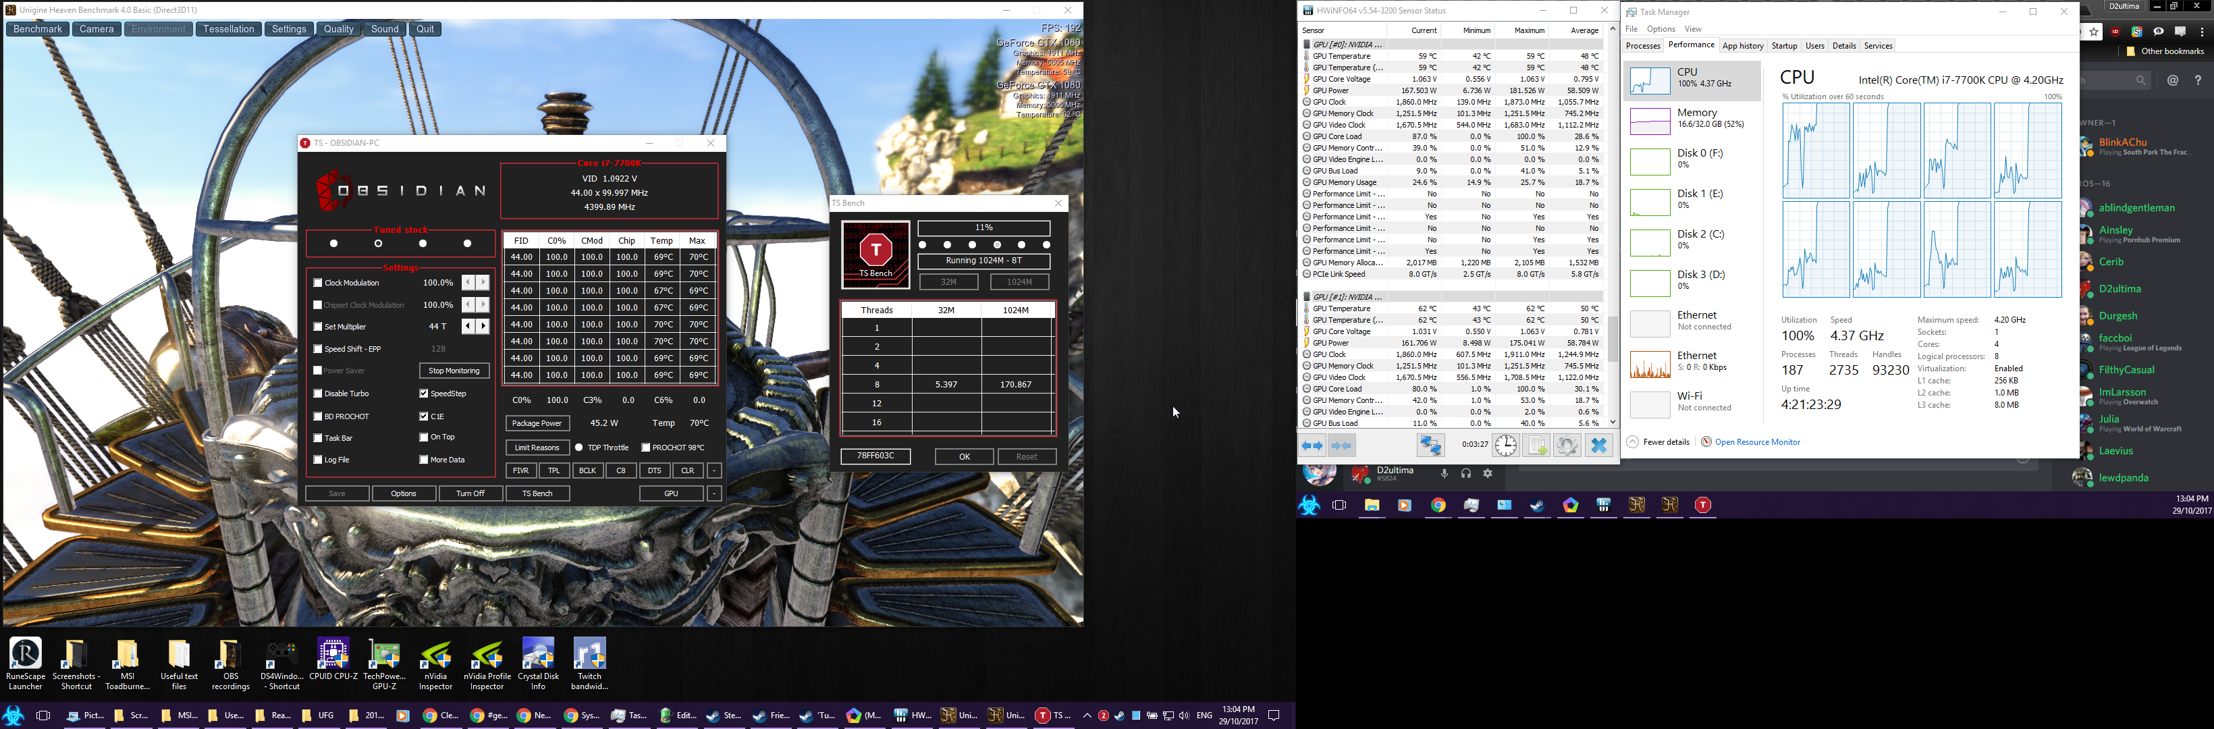The width and height of the screenshot is (2214, 729).
Task: Open Tessellation menu in Heaven Benchmark
Action: (229, 29)
